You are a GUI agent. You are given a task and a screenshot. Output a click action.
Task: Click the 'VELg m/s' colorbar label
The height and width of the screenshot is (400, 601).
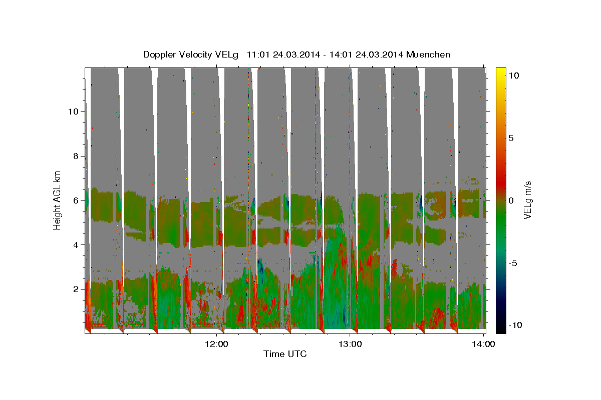(x=528, y=200)
